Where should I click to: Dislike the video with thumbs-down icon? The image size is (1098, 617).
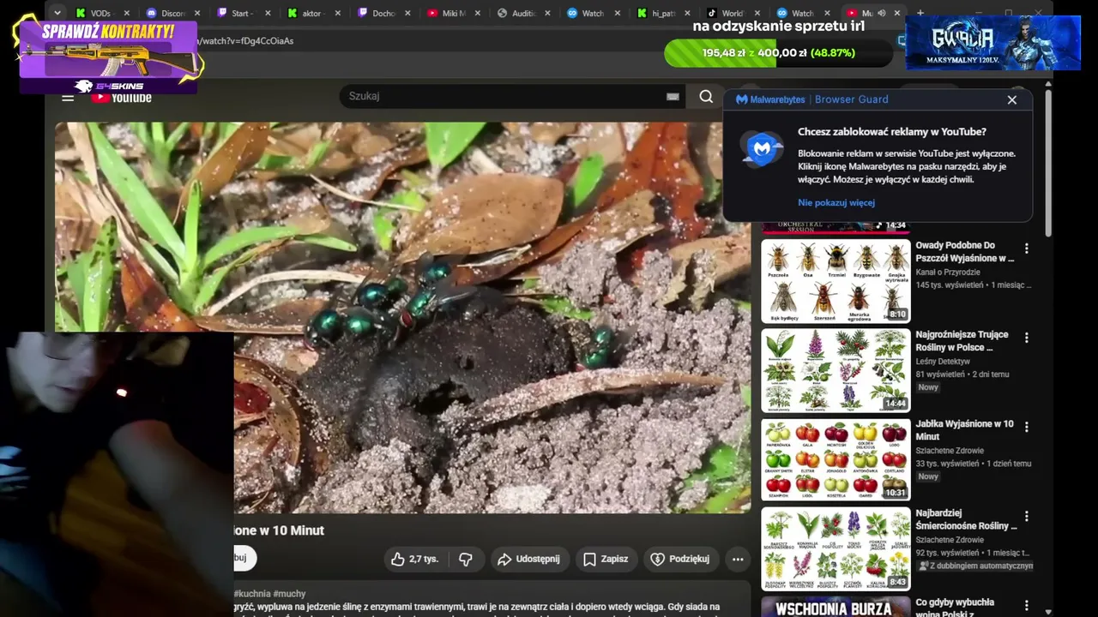[x=466, y=559]
